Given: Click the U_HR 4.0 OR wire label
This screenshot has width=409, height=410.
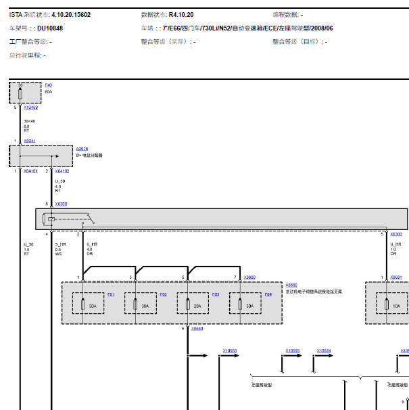Looking at the screenshot, I should [x=92, y=249].
